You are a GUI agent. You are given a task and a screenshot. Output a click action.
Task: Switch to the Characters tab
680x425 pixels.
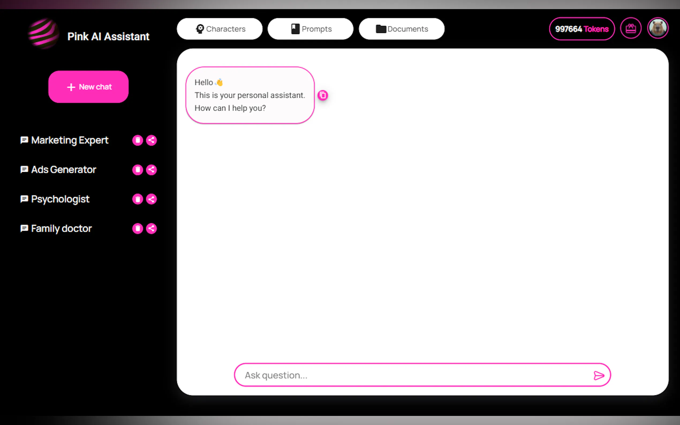220,29
